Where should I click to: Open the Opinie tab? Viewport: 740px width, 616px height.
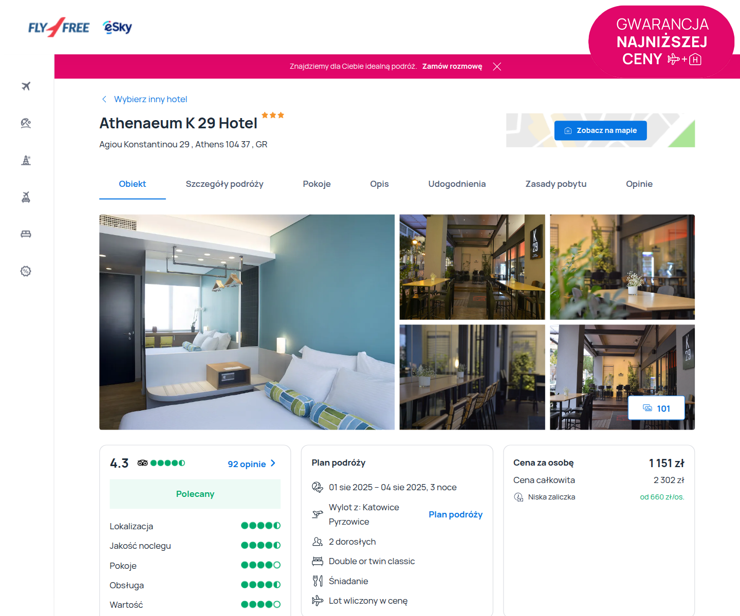(639, 184)
